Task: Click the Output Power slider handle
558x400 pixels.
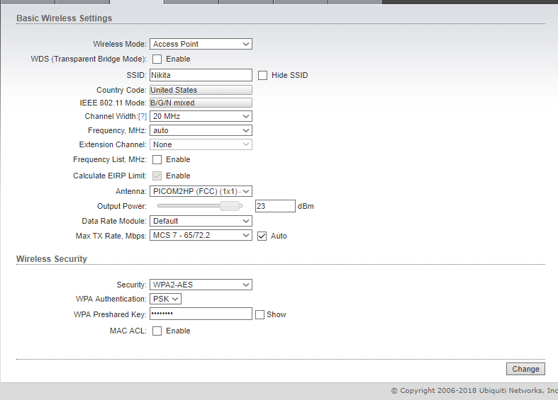Action: [229, 206]
